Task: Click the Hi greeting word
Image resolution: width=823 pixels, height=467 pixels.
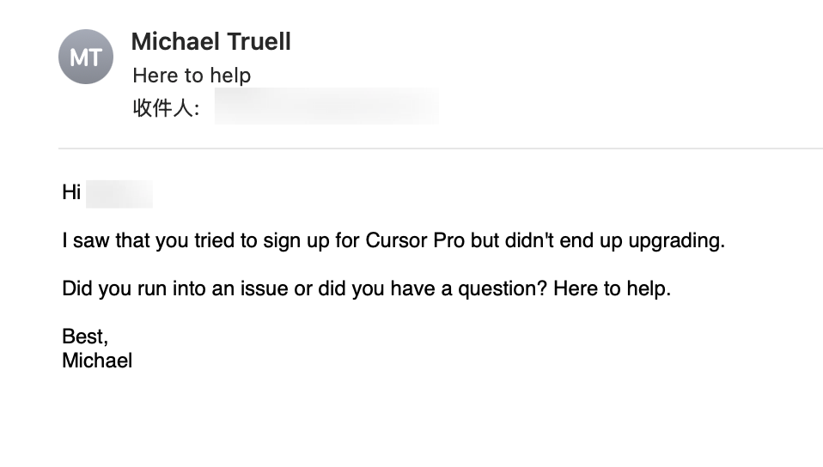Action: click(71, 192)
